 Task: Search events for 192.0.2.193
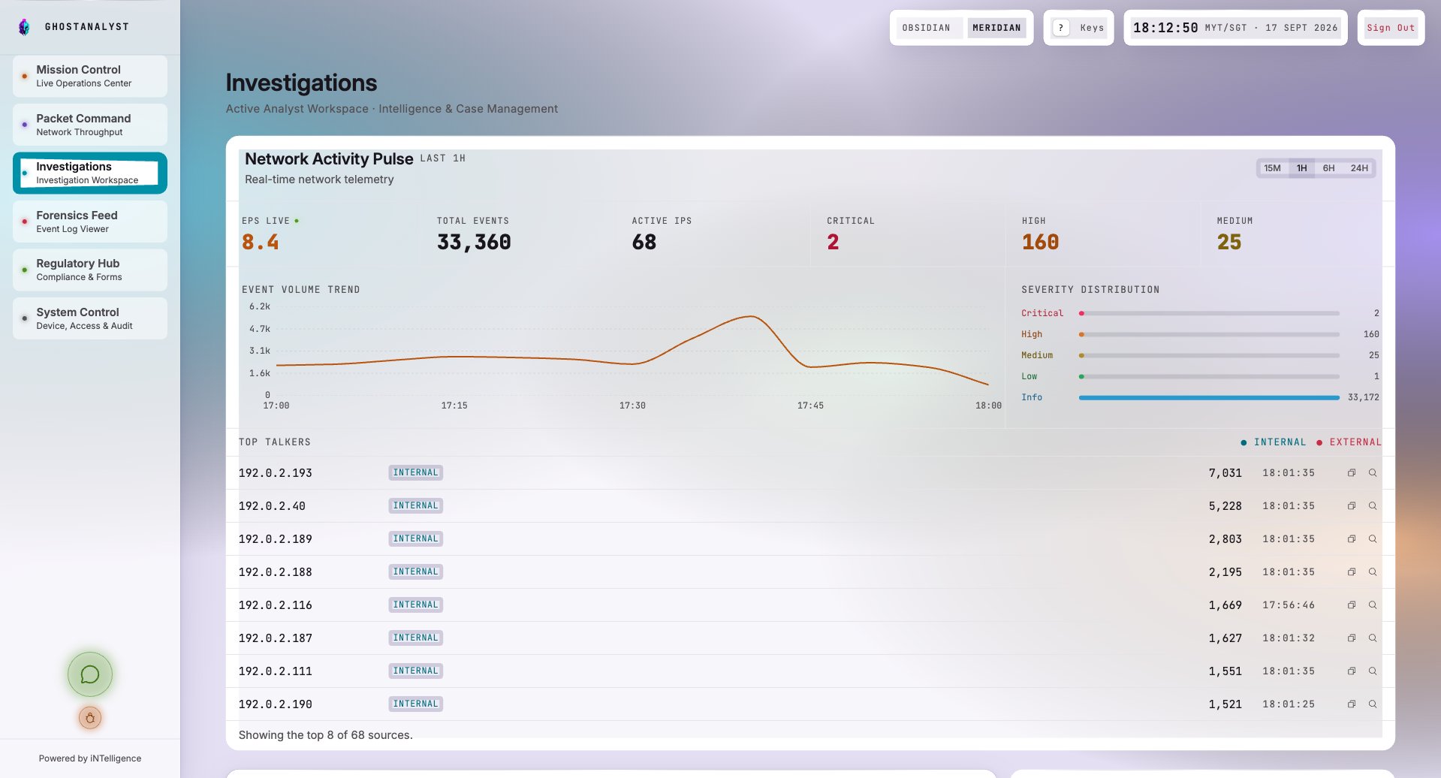click(1372, 473)
